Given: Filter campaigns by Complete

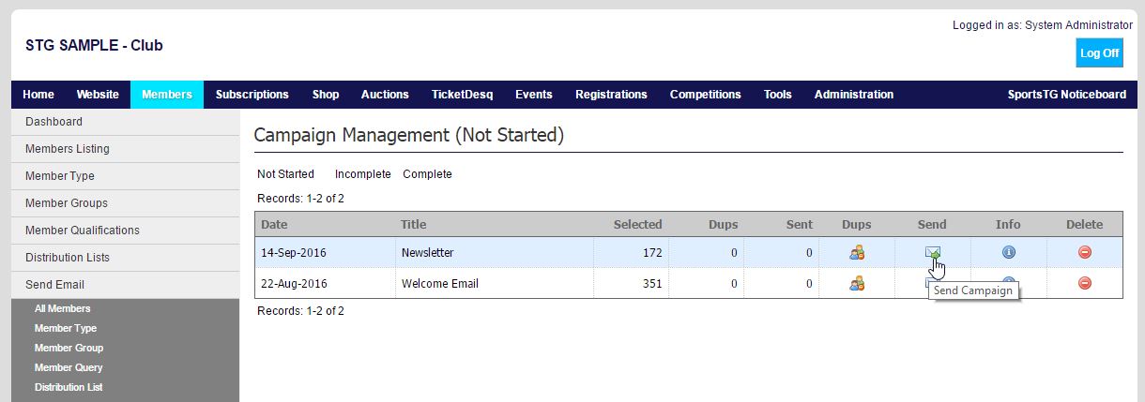Looking at the screenshot, I should click(427, 174).
